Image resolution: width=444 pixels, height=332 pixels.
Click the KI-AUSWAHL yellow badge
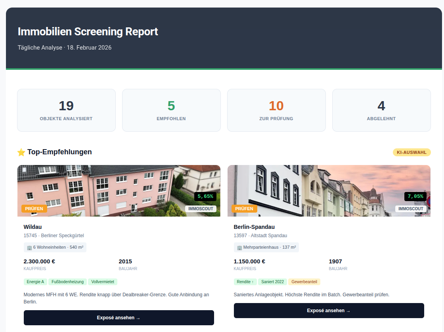411,152
